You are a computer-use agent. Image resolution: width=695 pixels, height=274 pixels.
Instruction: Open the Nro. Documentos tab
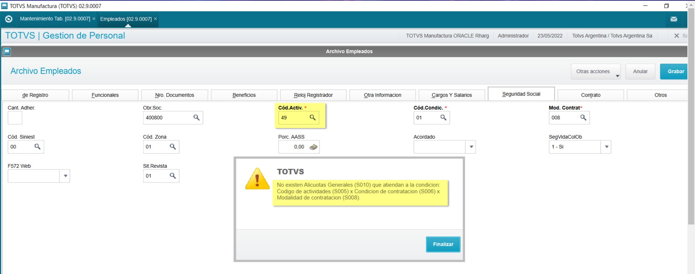coord(174,95)
